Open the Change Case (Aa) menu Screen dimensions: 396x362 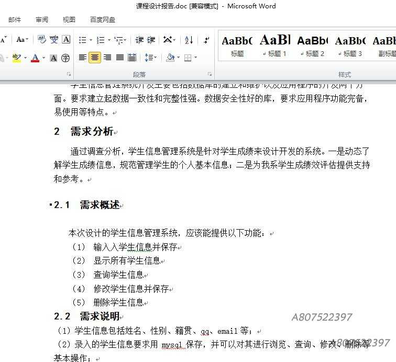click(22, 40)
